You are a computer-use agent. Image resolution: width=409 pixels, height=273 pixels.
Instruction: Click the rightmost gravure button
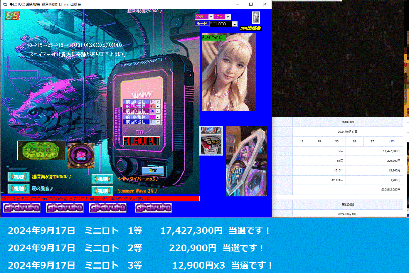tap(153, 208)
